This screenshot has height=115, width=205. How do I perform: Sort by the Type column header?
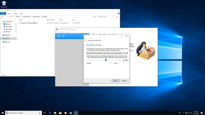coord(61,20)
